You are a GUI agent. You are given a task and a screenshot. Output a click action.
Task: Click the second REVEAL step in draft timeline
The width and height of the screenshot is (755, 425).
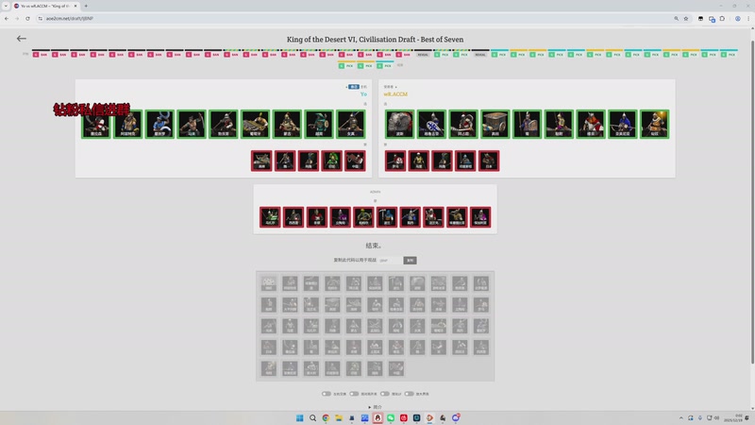point(480,55)
